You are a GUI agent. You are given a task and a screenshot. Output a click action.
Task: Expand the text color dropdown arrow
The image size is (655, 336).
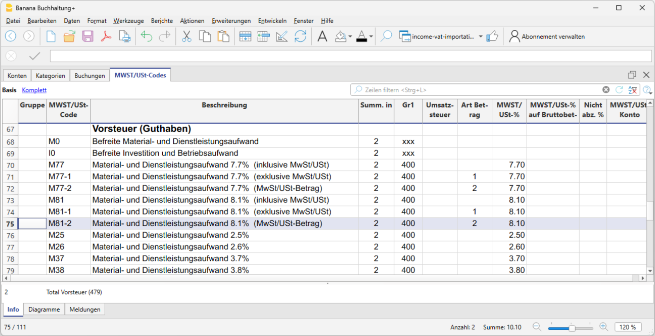click(371, 37)
